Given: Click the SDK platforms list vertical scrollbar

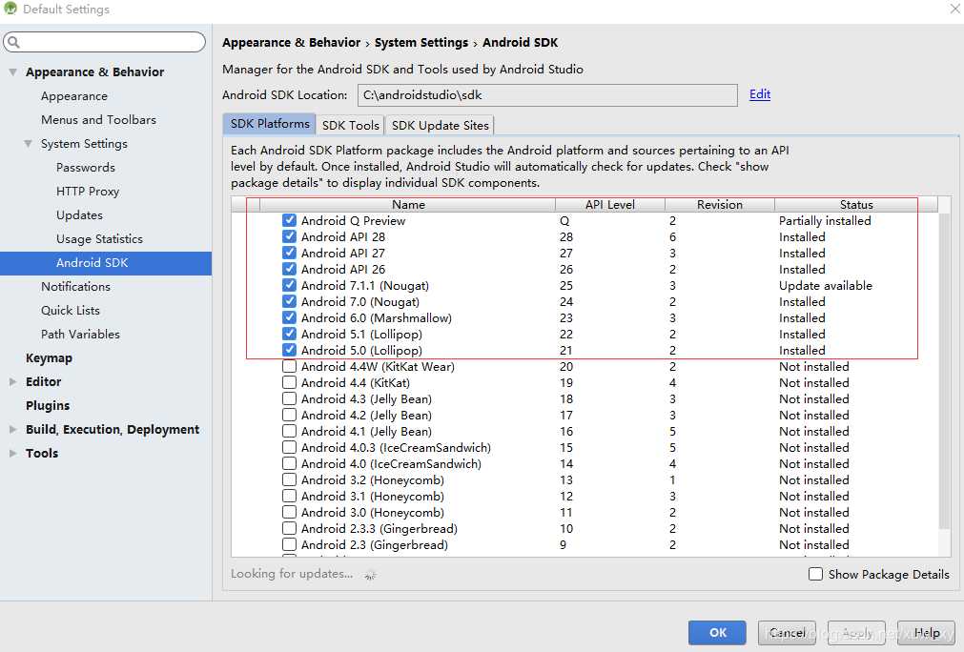Looking at the screenshot, I should click(945, 371).
